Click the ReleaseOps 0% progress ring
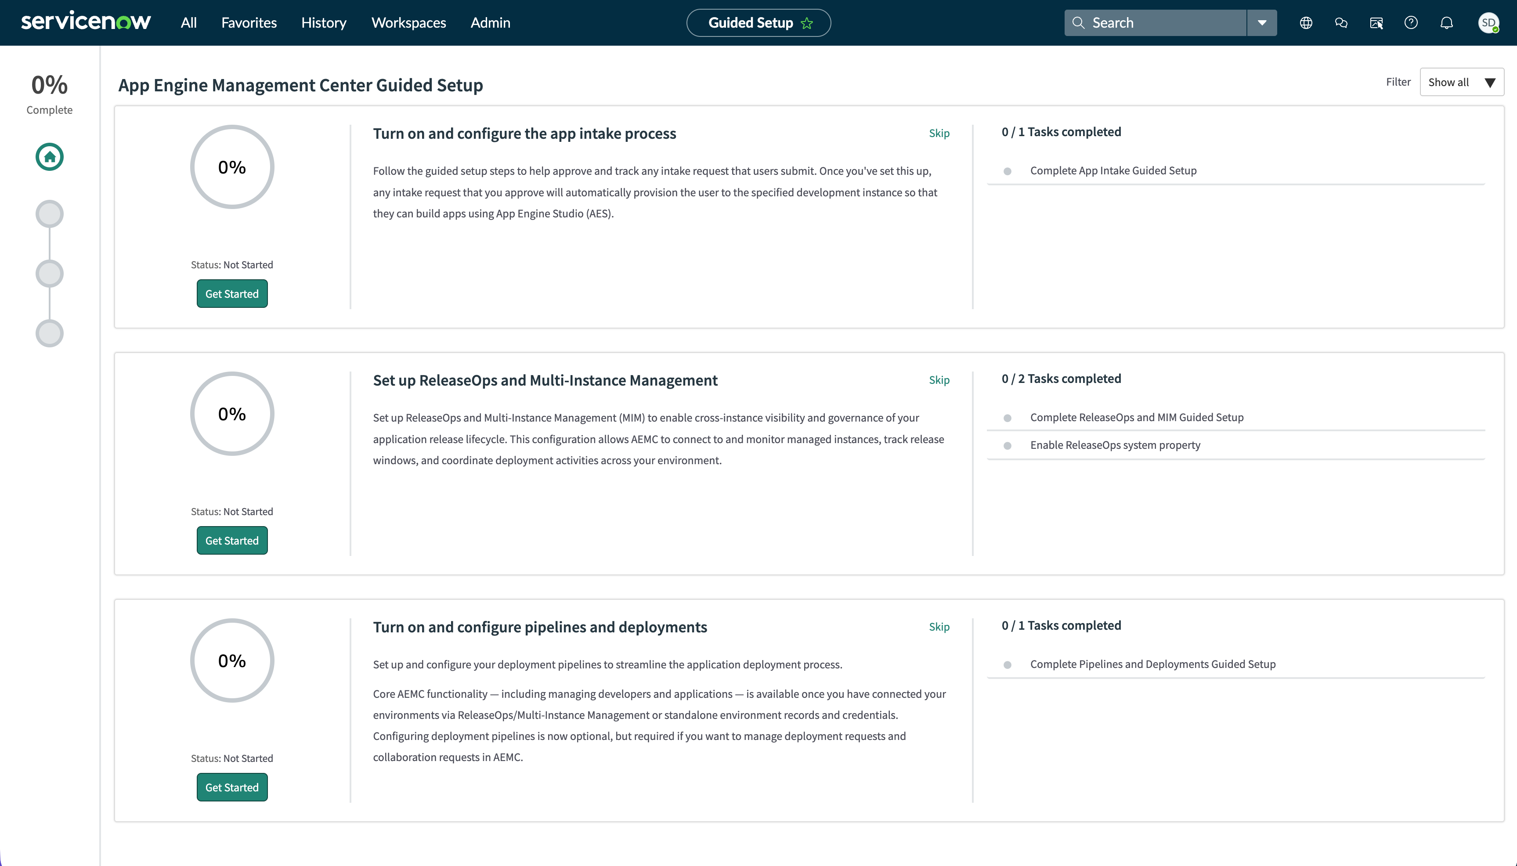 pyautogui.click(x=232, y=414)
